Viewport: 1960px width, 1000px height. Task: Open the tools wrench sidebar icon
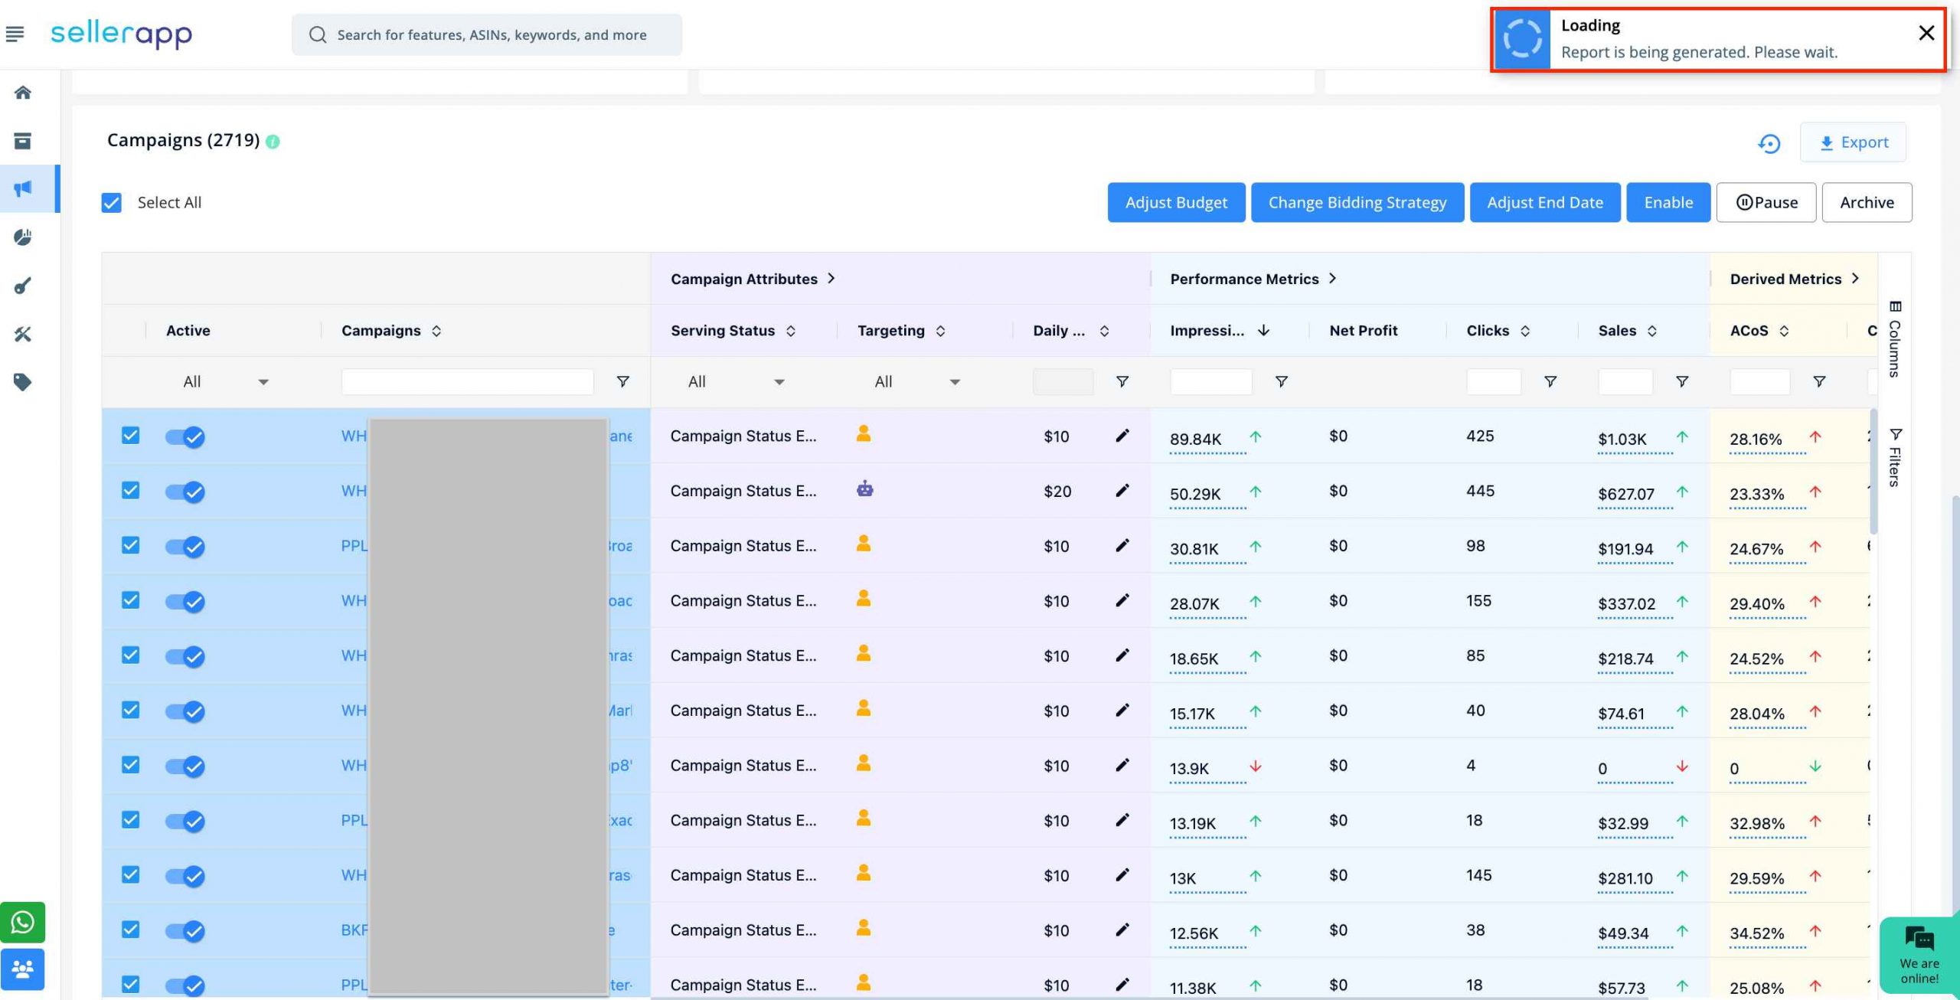point(23,334)
